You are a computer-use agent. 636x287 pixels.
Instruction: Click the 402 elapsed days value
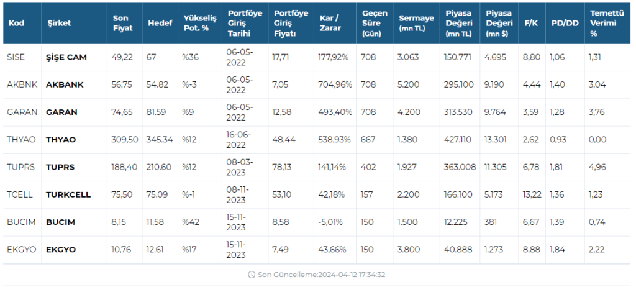tap(368, 167)
